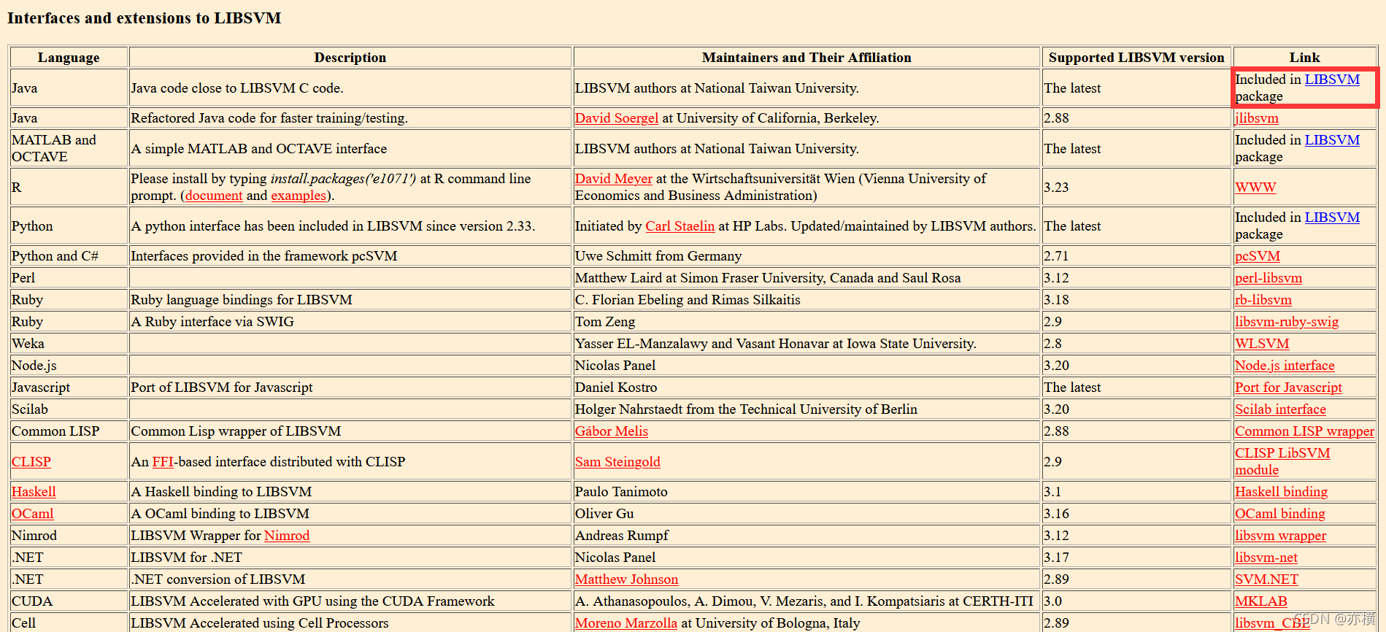Follow the perl-libsvm link
1386x632 pixels.
[1268, 278]
